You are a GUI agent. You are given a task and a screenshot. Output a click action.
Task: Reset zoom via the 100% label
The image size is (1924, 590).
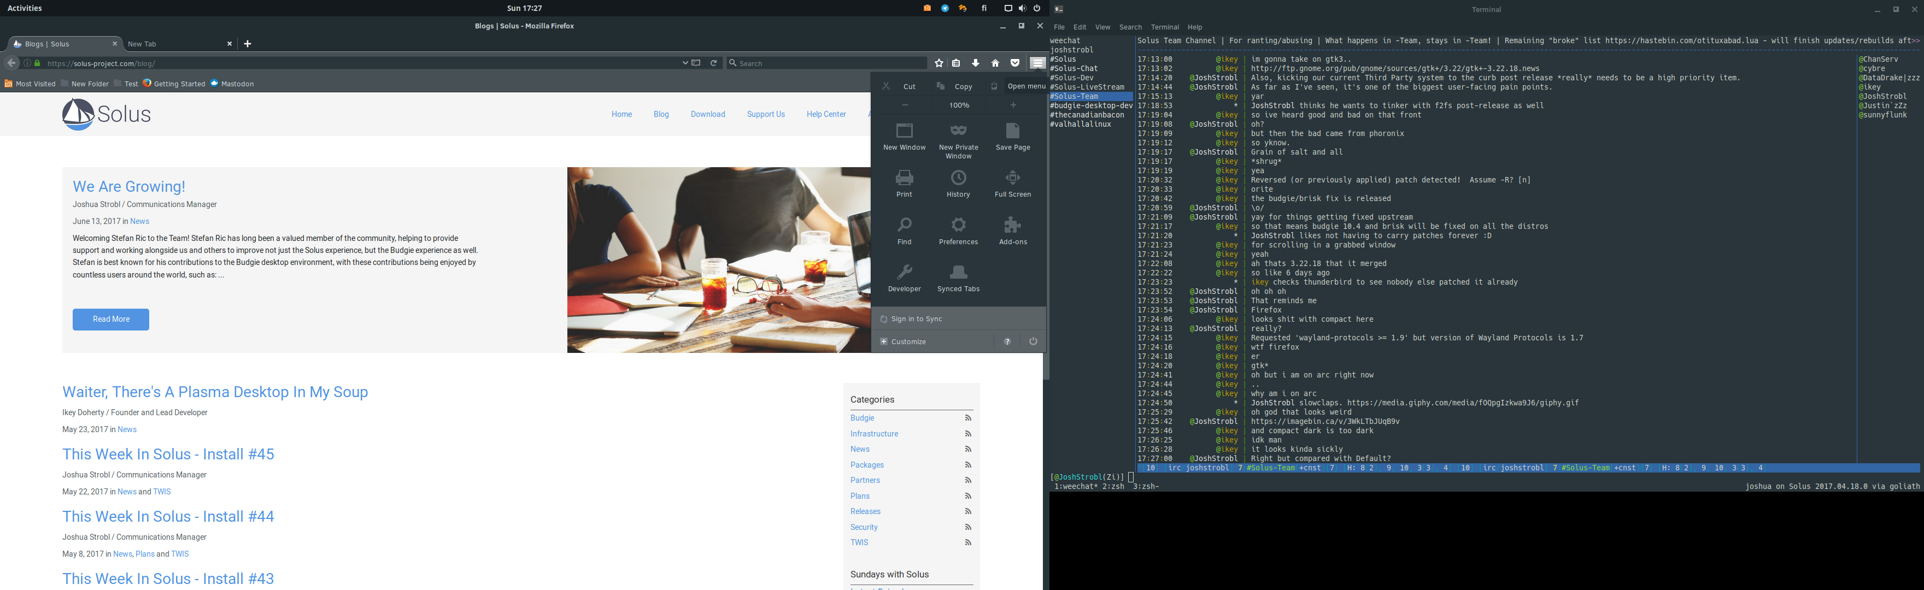pyautogui.click(x=959, y=105)
